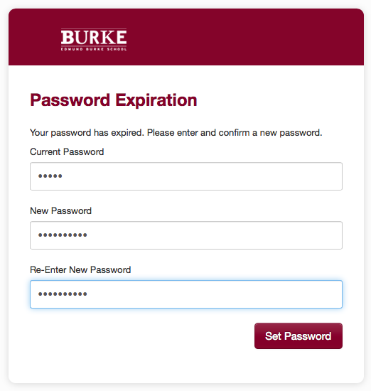
Task: Click the "New Password" field label
Action: (60, 210)
